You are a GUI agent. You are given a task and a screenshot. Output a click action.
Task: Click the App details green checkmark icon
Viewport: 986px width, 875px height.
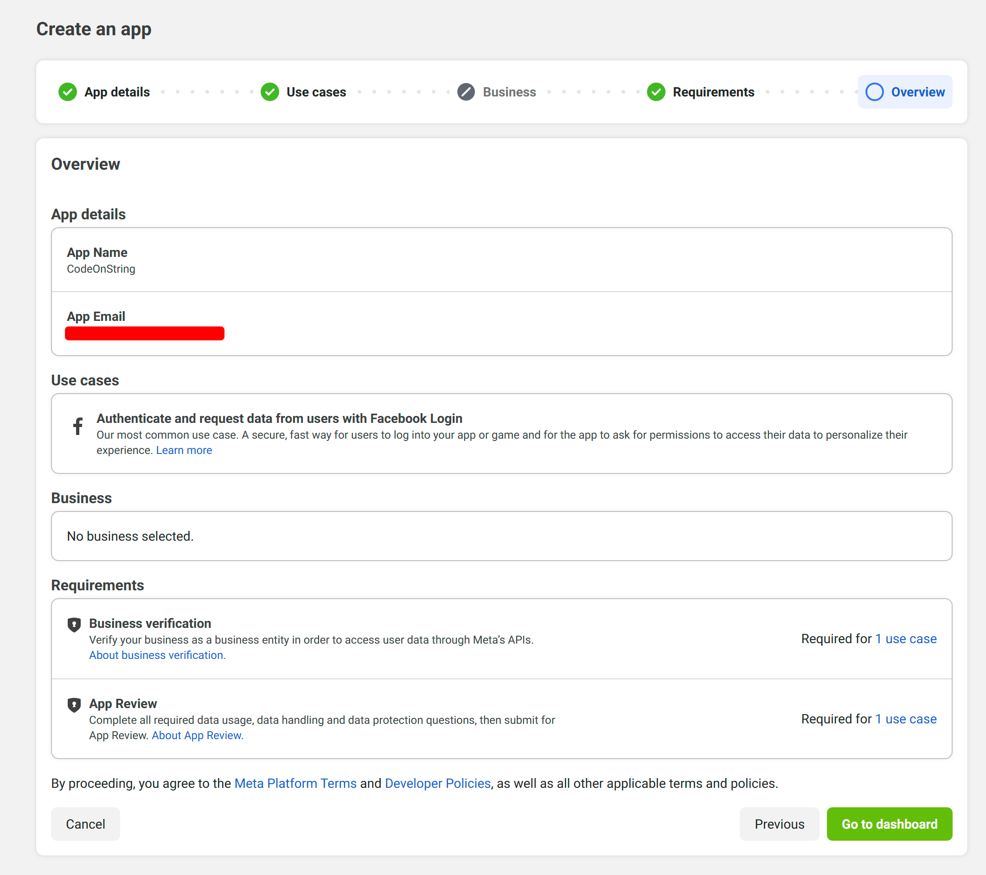pos(68,92)
